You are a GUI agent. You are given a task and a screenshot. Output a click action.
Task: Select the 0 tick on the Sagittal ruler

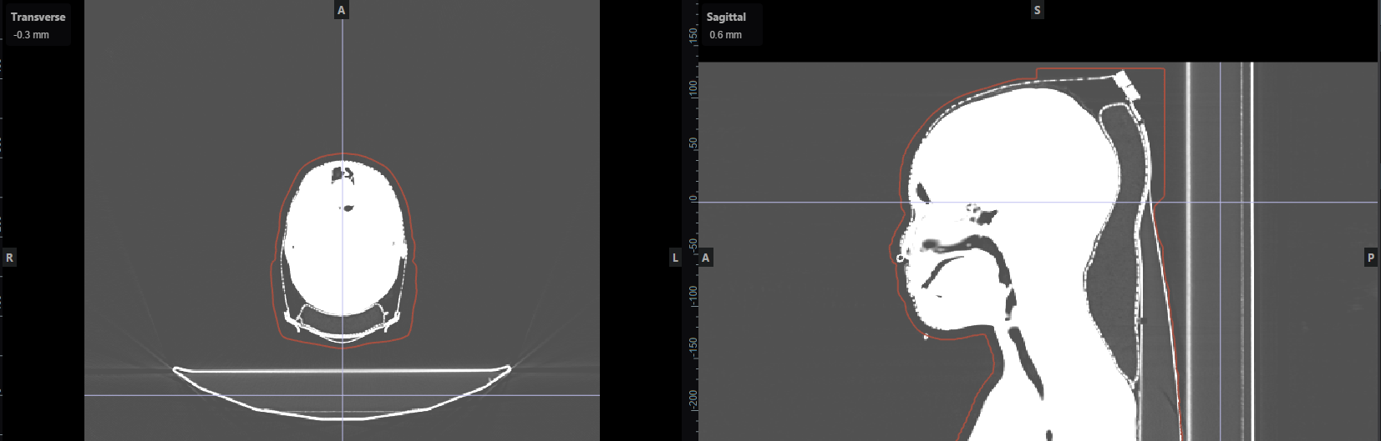click(x=693, y=198)
